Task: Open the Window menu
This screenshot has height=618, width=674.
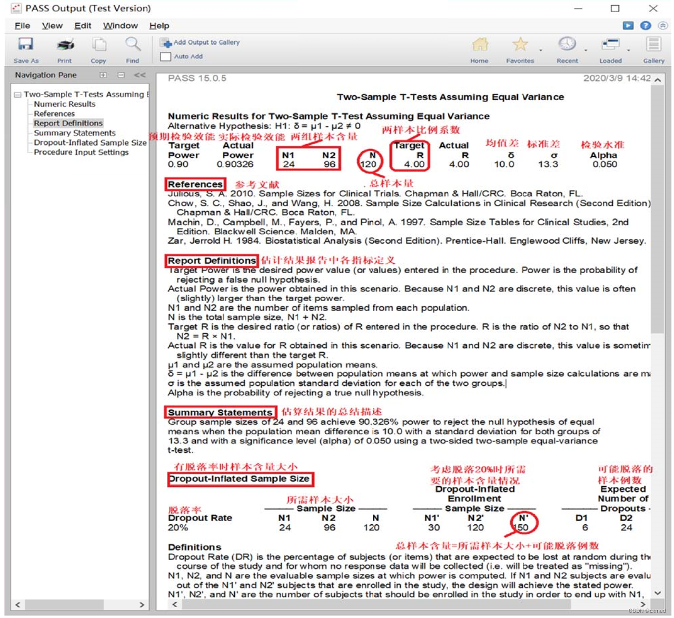Action: [x=120, y=26]
